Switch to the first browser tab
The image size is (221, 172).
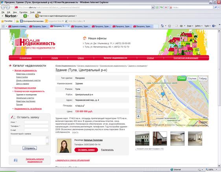(18, 26)
